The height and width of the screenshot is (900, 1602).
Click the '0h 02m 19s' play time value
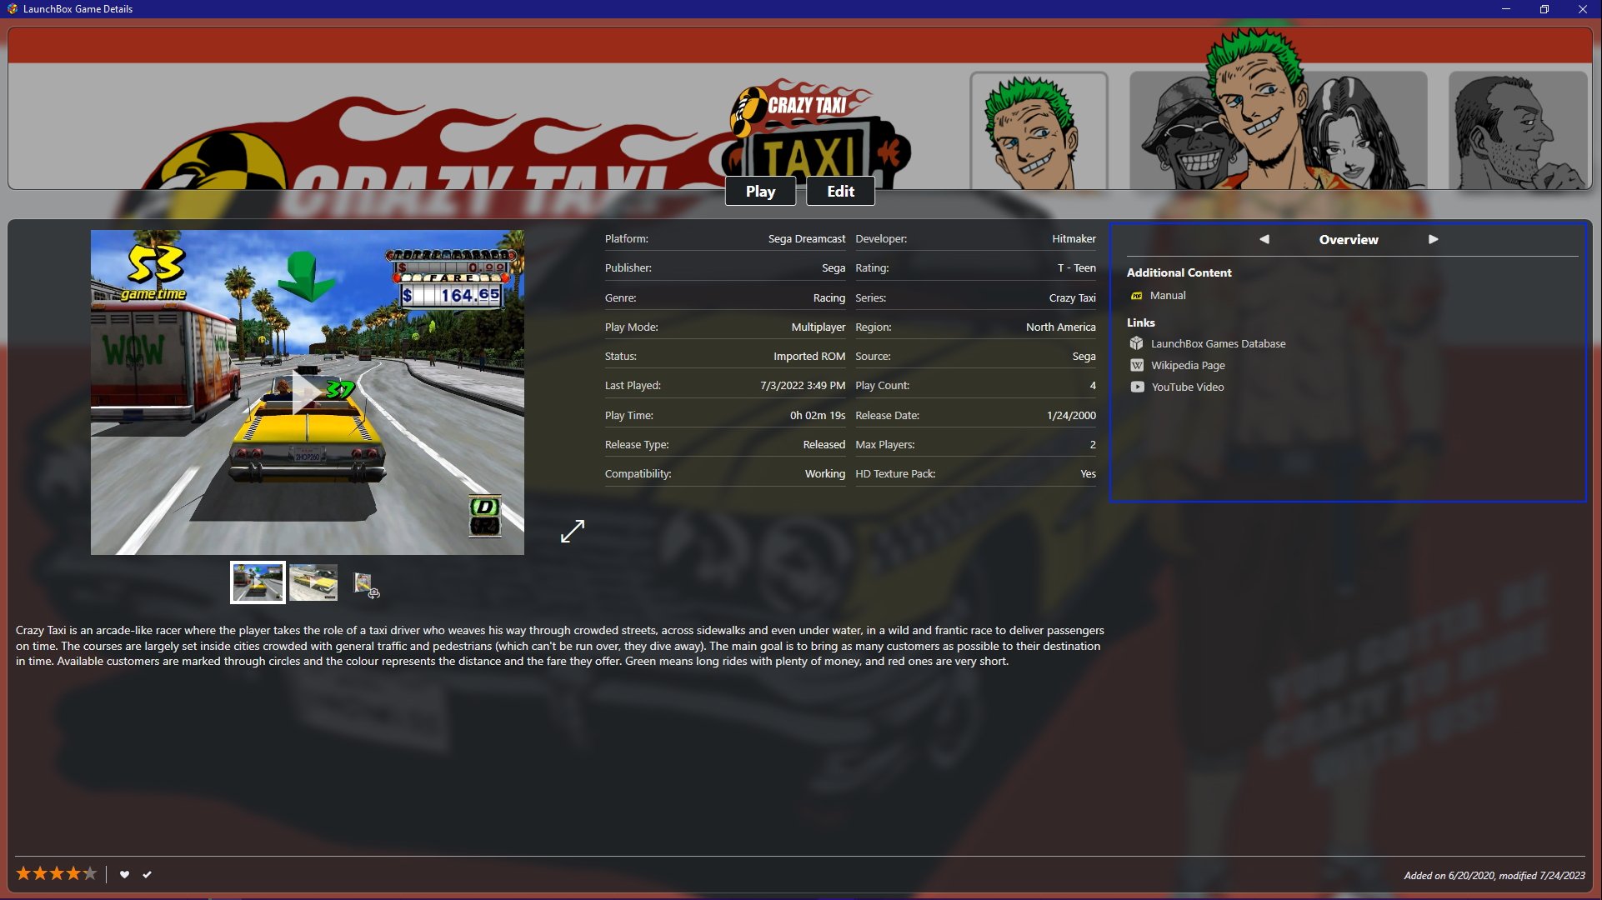817,415
